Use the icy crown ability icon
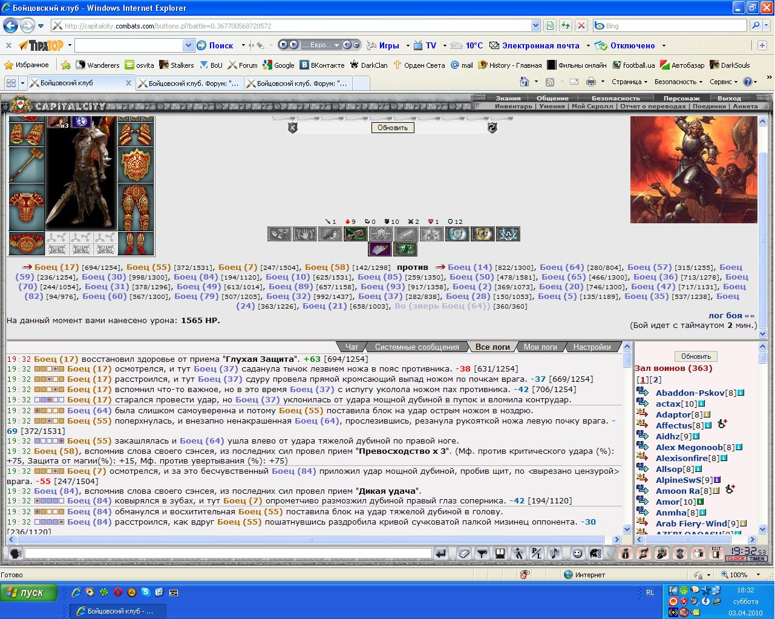The height and width of the screenshot is (619, 775). tap(508, 234)
